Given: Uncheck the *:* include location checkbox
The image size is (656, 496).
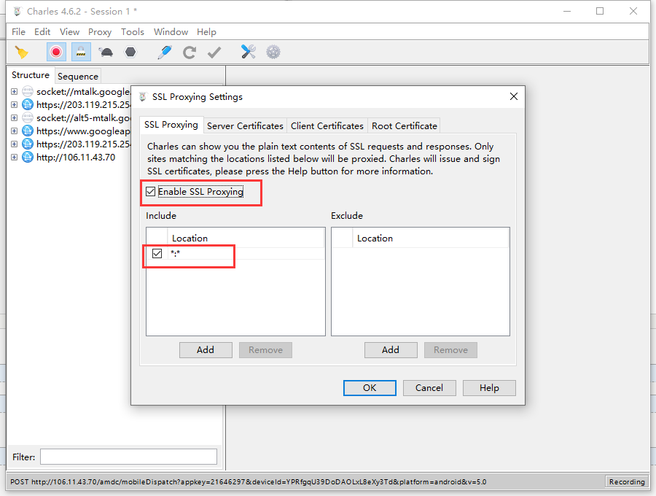Looking at the screenshot, I should [x=157, y=253].
